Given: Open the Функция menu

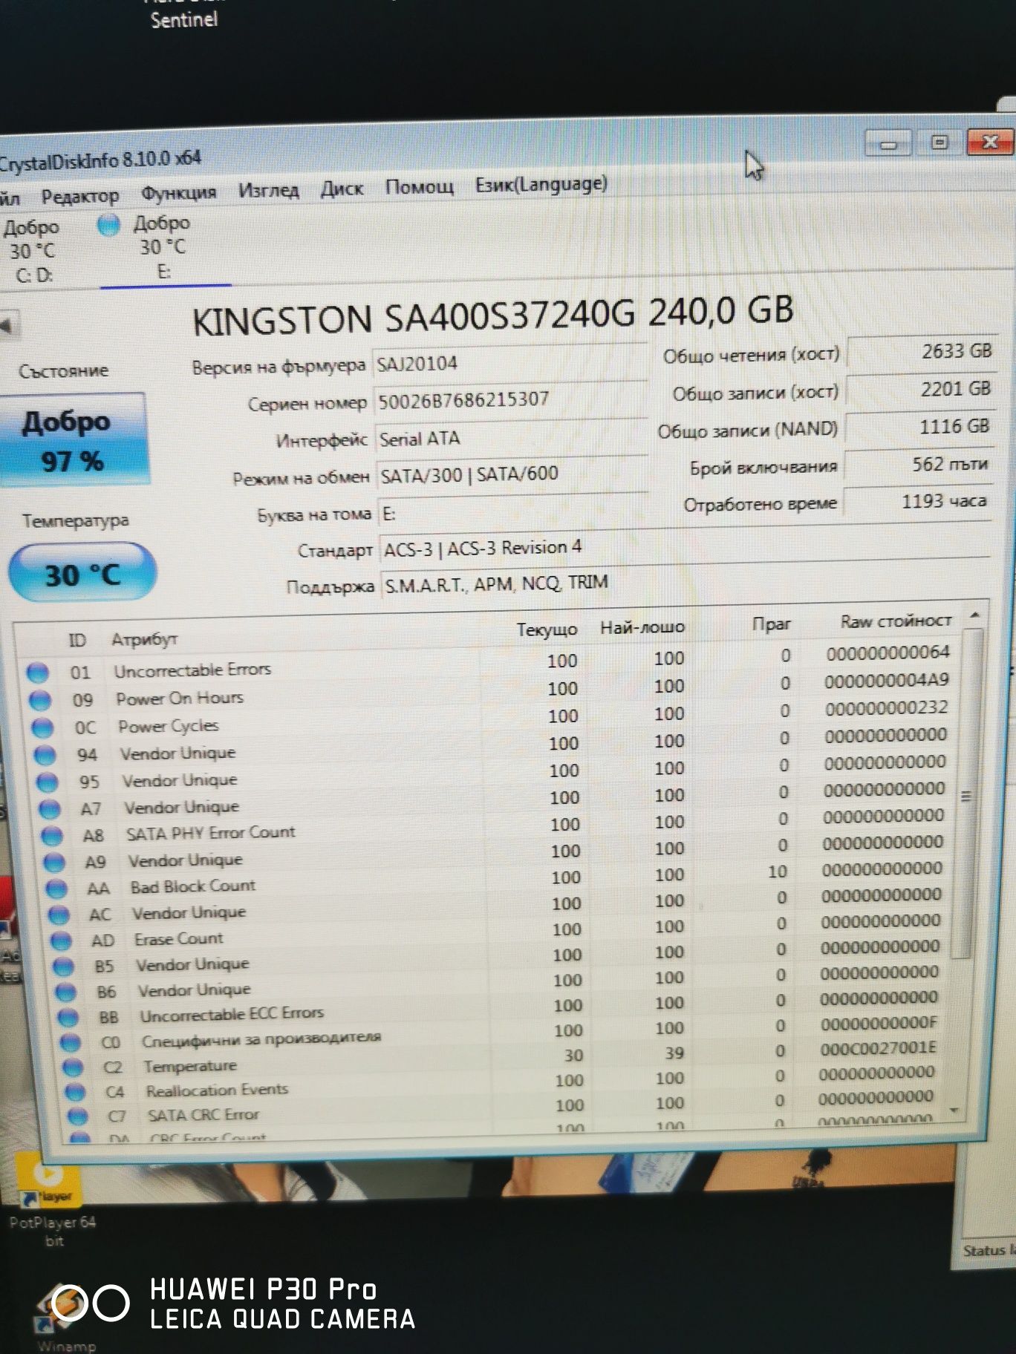Looking at the screenshot, I should [178, 193].
